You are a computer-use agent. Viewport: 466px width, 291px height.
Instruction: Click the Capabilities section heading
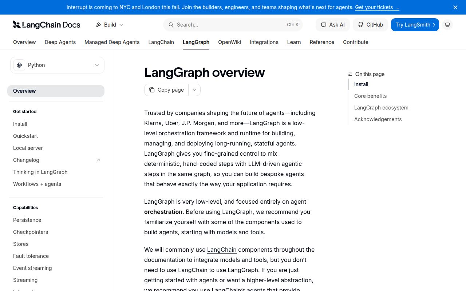(25, 208)
